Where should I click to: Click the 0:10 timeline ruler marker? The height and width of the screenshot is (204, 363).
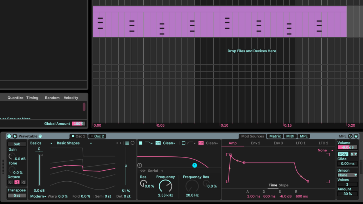pyautogui.click(x=224, y=126)
